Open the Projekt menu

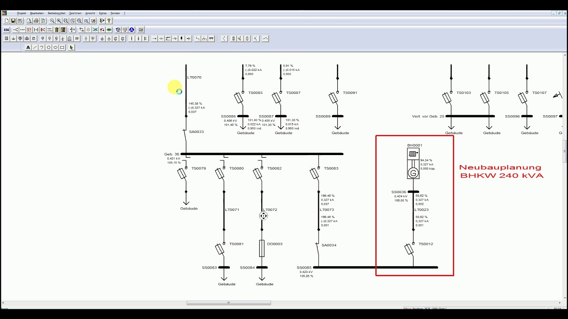tap(21, 13)
